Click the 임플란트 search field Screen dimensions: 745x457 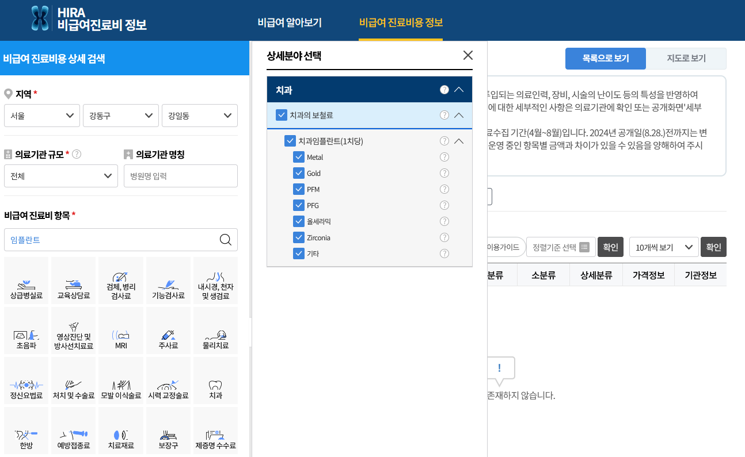tap(121, 240)
